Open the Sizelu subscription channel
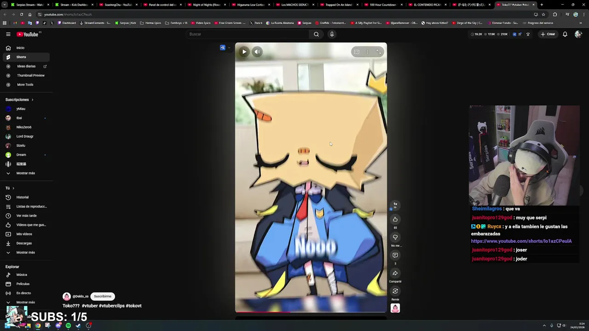The image size is (589, 331). coord(25,146)
